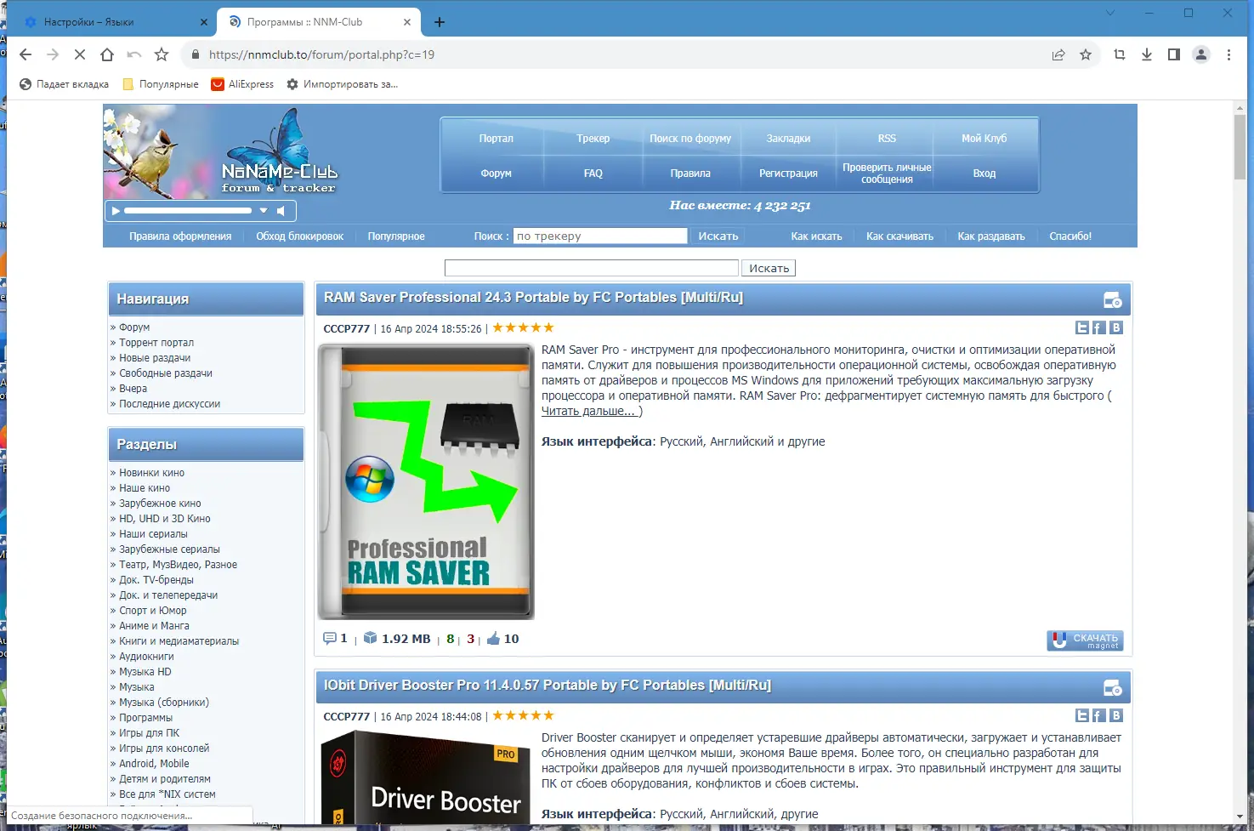Open the Как скачивать link
This screenshot has width=1254, height=831.
(x=899, y=236)
